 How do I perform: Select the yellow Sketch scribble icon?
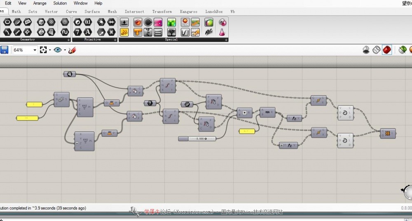124,32
